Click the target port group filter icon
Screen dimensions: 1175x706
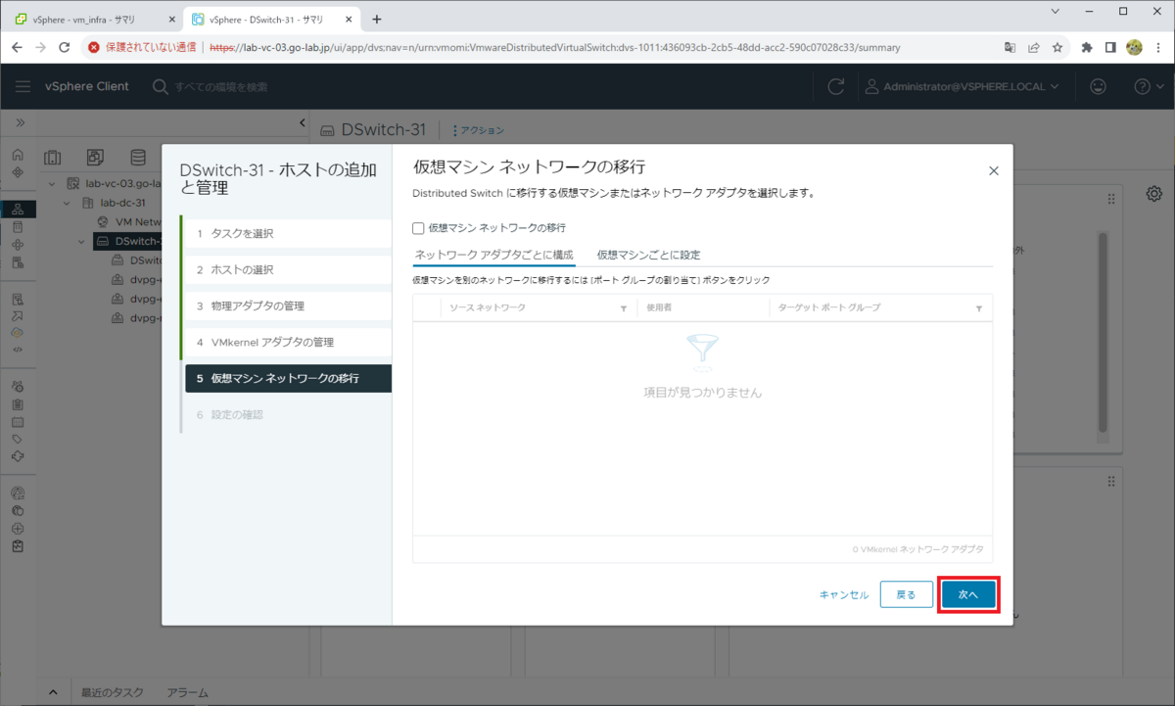tap(979, 307)
